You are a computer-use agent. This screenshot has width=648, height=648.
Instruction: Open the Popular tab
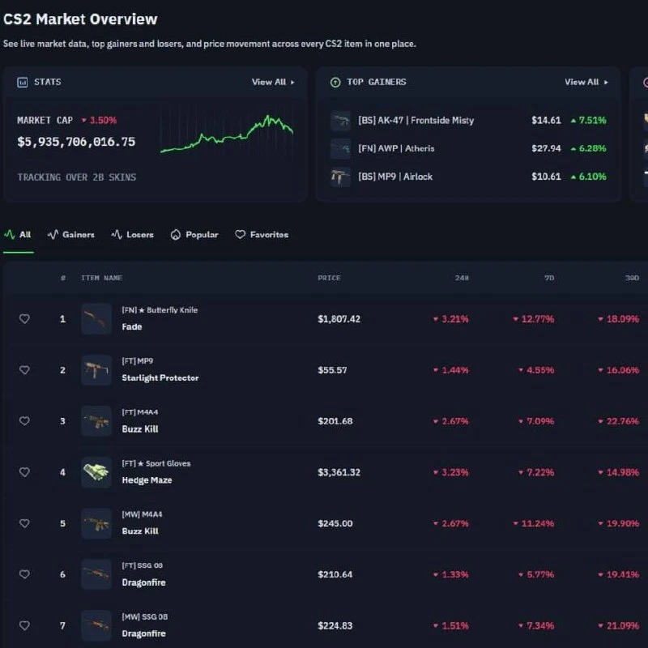(194, 235)
